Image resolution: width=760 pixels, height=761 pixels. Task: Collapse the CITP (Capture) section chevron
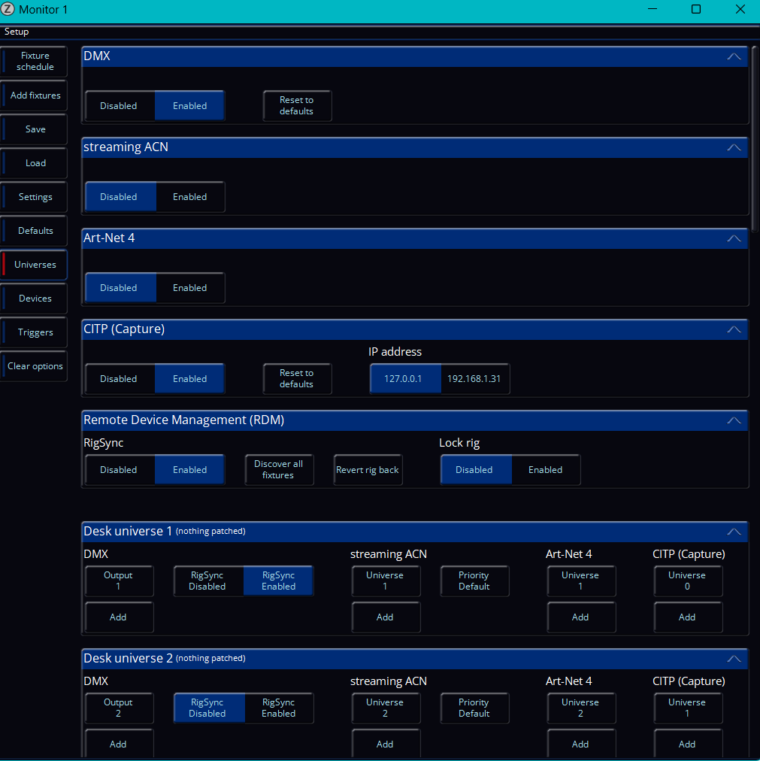coord(734,329)
